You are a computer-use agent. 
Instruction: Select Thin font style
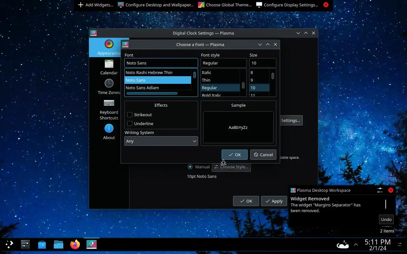[220, 80]
